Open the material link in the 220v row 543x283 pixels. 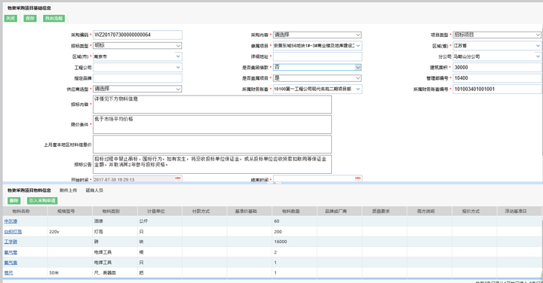(x=13, y=232)
